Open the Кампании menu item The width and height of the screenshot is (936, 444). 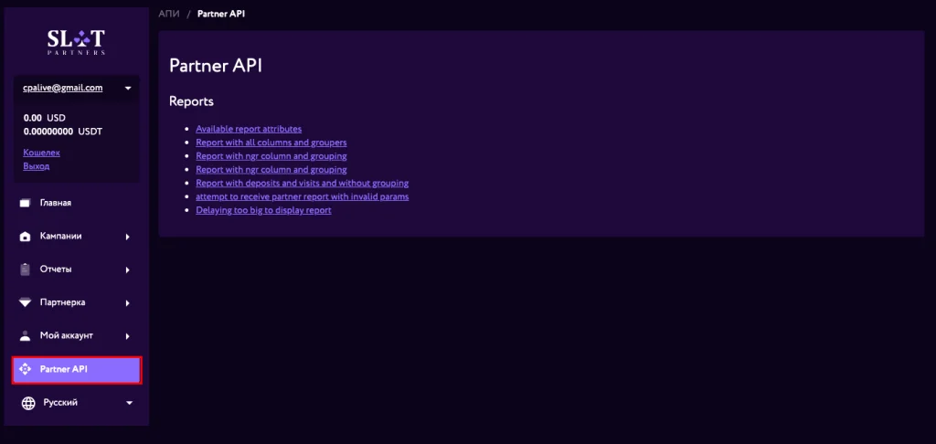(x=77, y=237)
